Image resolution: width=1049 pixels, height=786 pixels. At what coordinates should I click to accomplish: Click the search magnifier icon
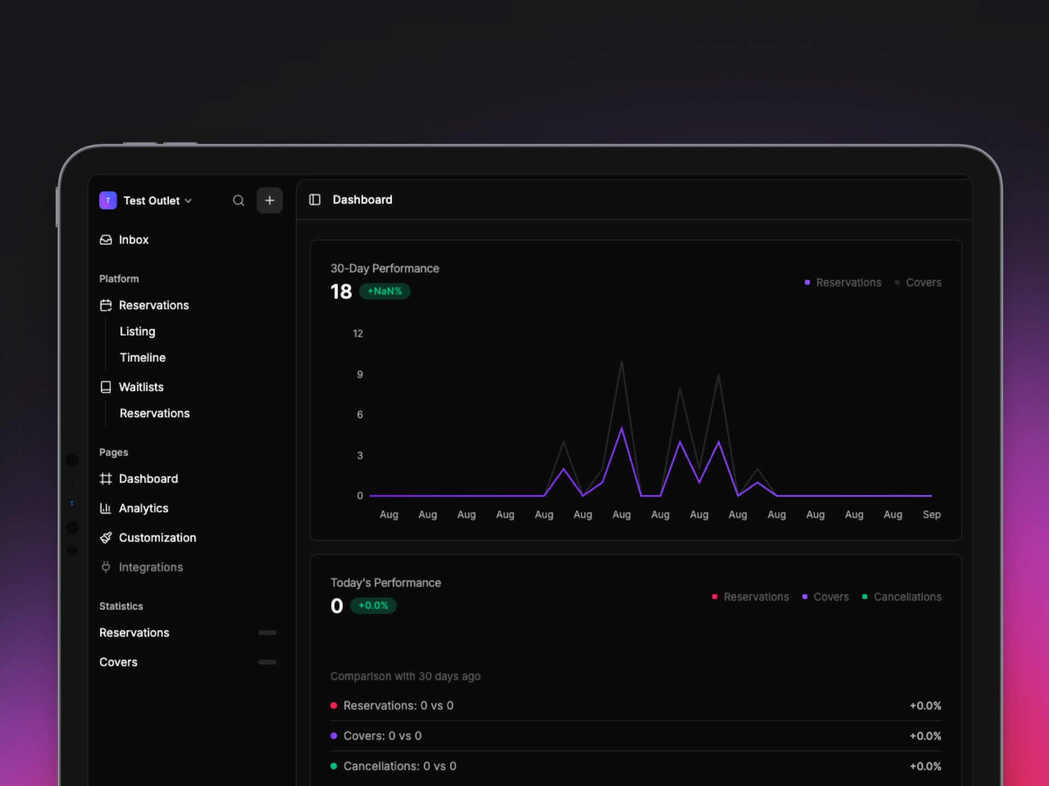pos(238,200)
